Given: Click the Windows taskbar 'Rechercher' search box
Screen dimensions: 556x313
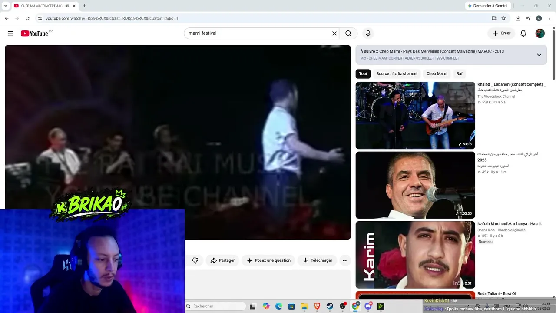Looking at the screenshot, I should tap(215, 306).
